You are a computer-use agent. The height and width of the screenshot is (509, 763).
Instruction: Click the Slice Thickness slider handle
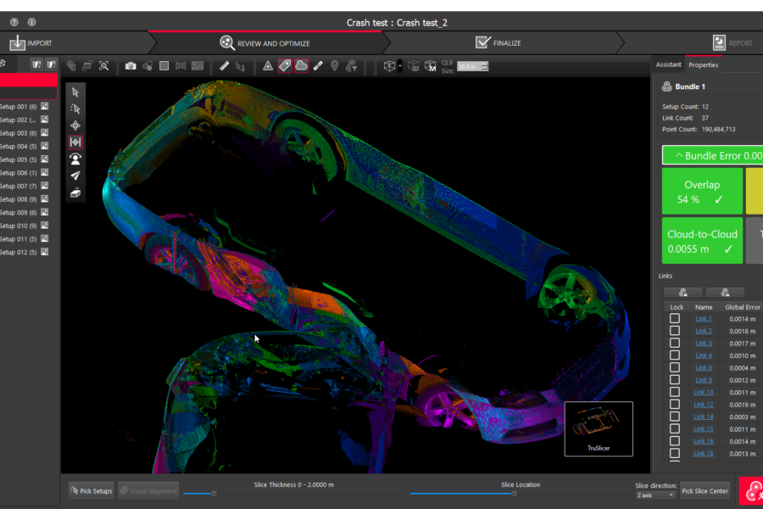tap(213, 494)
